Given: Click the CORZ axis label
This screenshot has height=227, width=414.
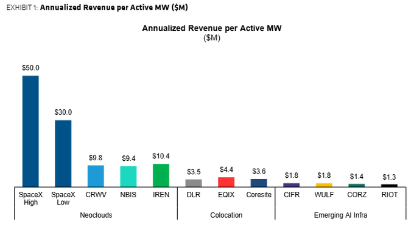Looking at the screenshot, I should (x=357, y=195).
